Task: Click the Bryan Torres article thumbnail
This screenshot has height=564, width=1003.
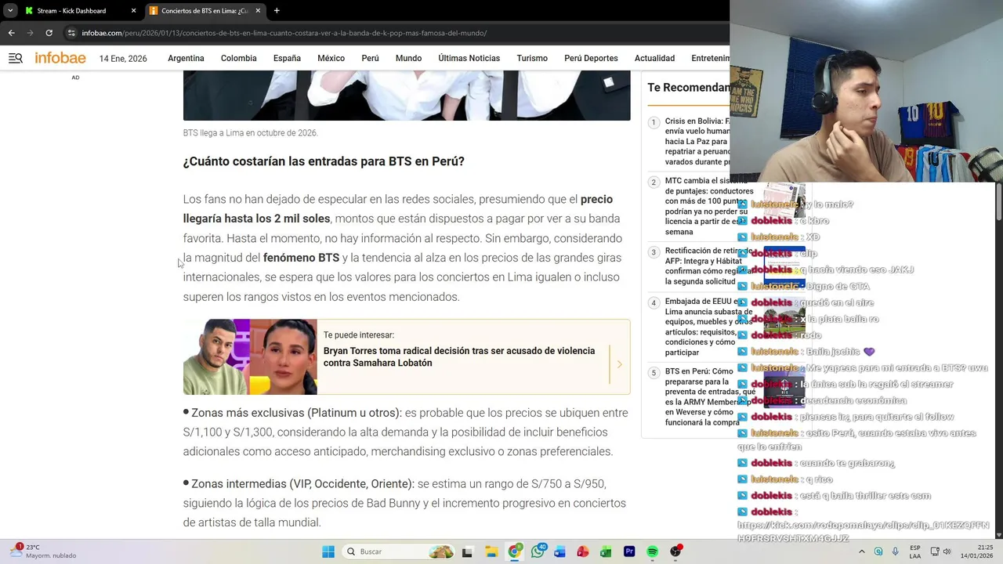Action: click(250, 356)
